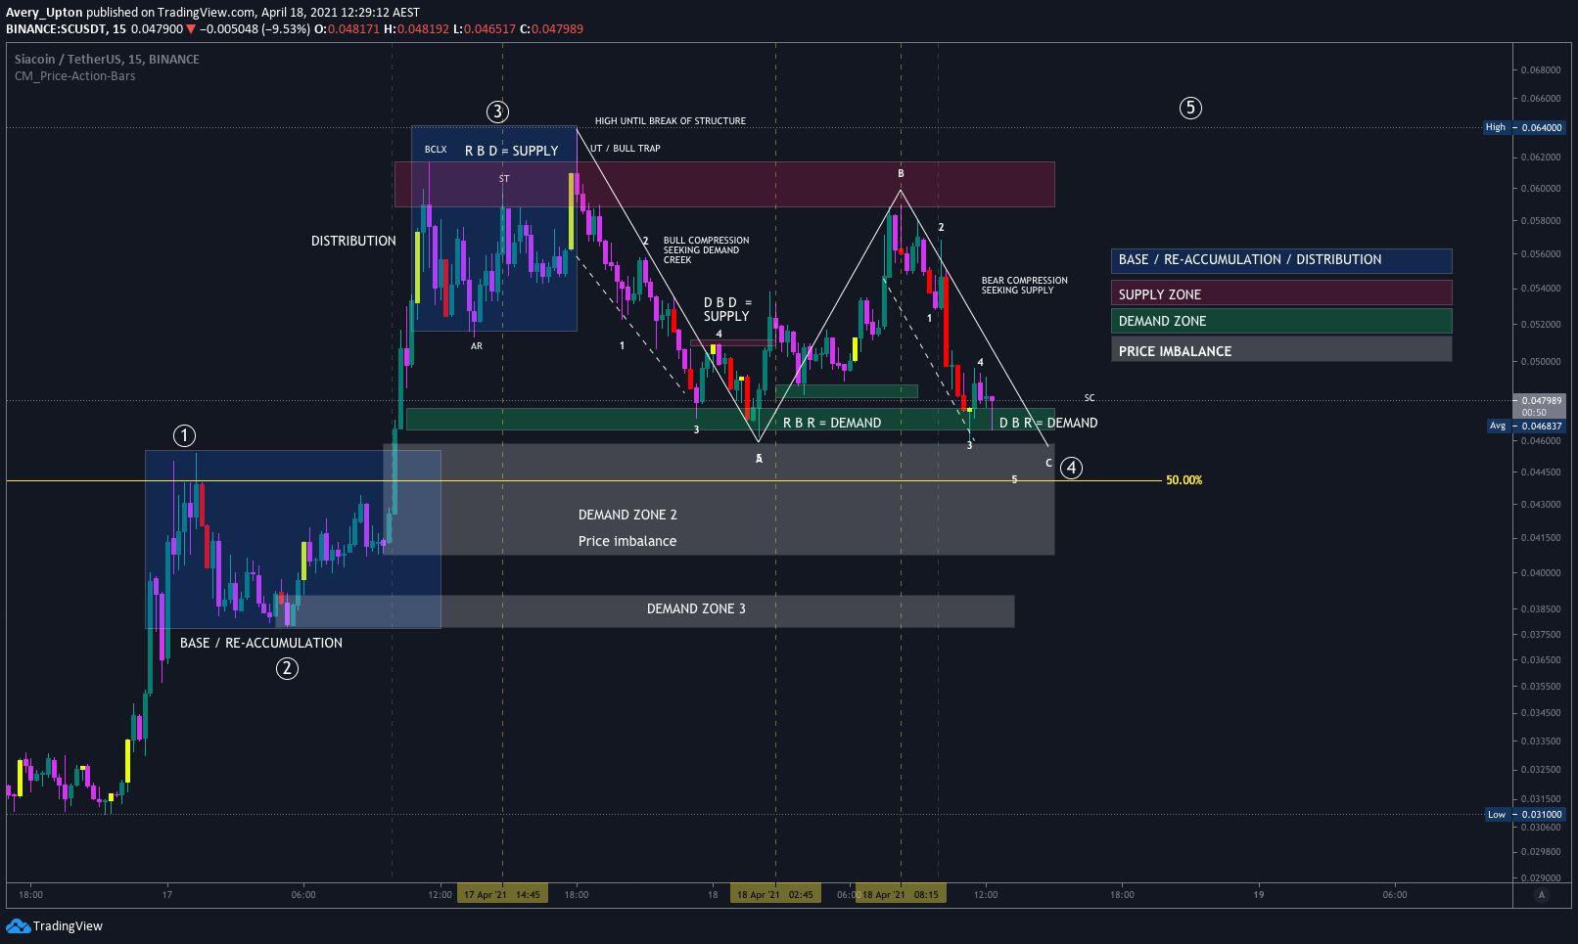Click the 'SUPPLY ZONE' legend box
1578x944 pixels.
click(1281, 292)
